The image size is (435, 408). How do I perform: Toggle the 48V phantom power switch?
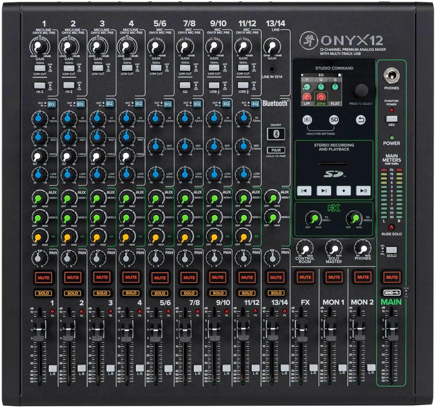[x=391, y=119]
